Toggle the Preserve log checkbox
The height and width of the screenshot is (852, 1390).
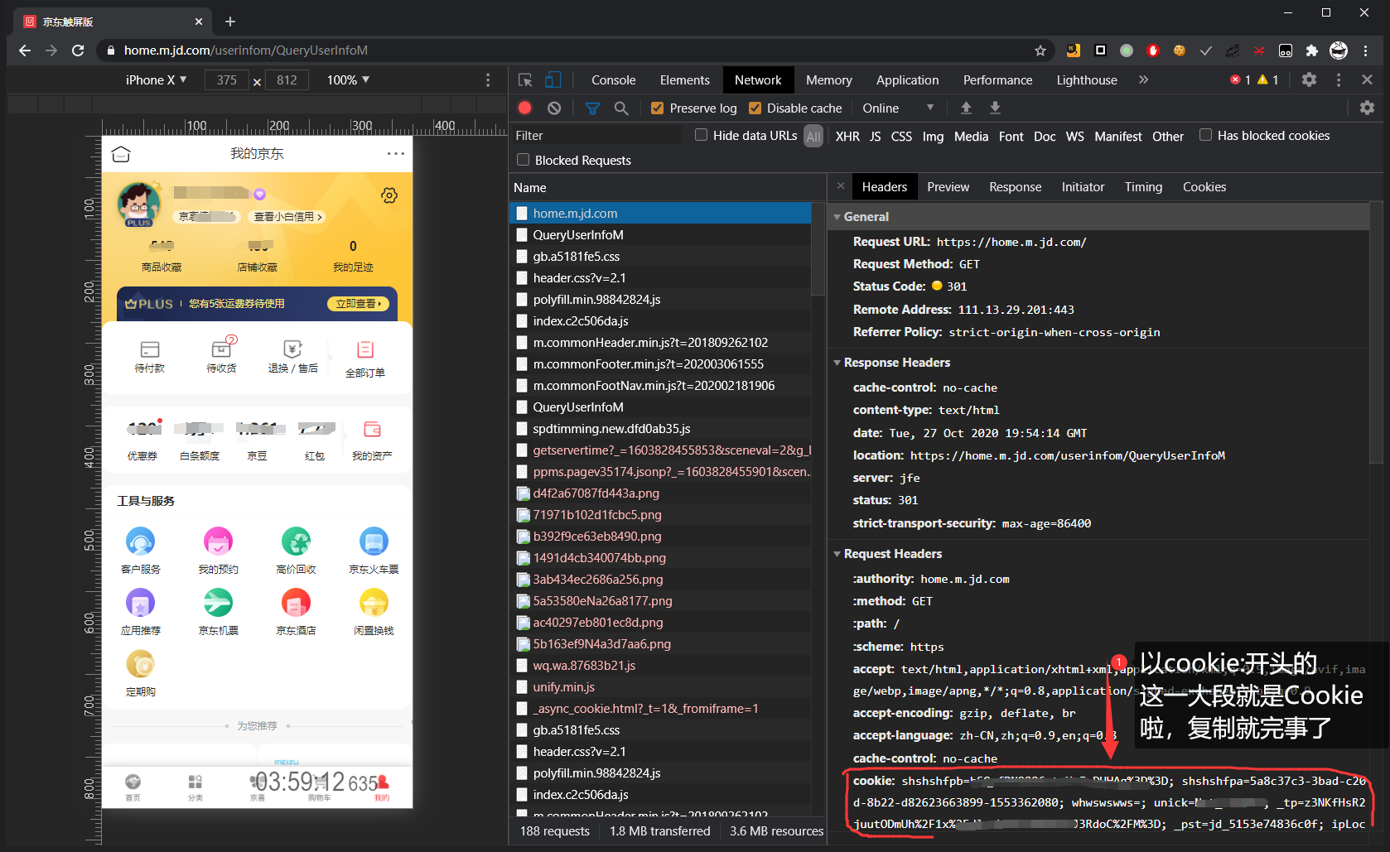point(658,108)
